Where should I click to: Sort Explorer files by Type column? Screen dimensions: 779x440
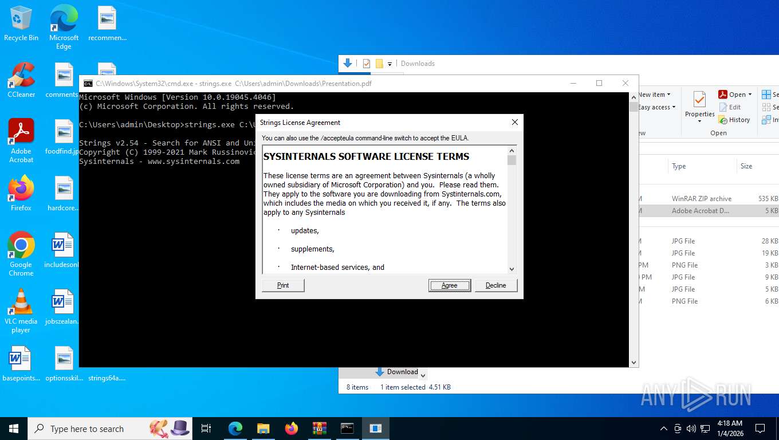tap(702, 166)
